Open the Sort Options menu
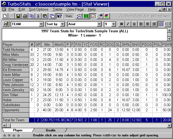 [39, 10]
